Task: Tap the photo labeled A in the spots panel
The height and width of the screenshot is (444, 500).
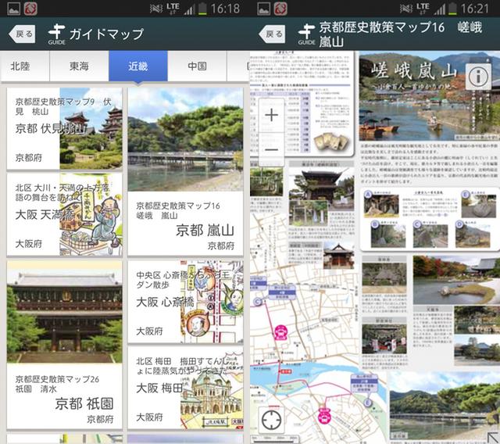Action: pyautogui.click(x=382, y=206)
